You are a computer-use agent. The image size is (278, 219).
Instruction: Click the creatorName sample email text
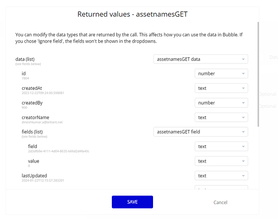(x=42, y=122)
